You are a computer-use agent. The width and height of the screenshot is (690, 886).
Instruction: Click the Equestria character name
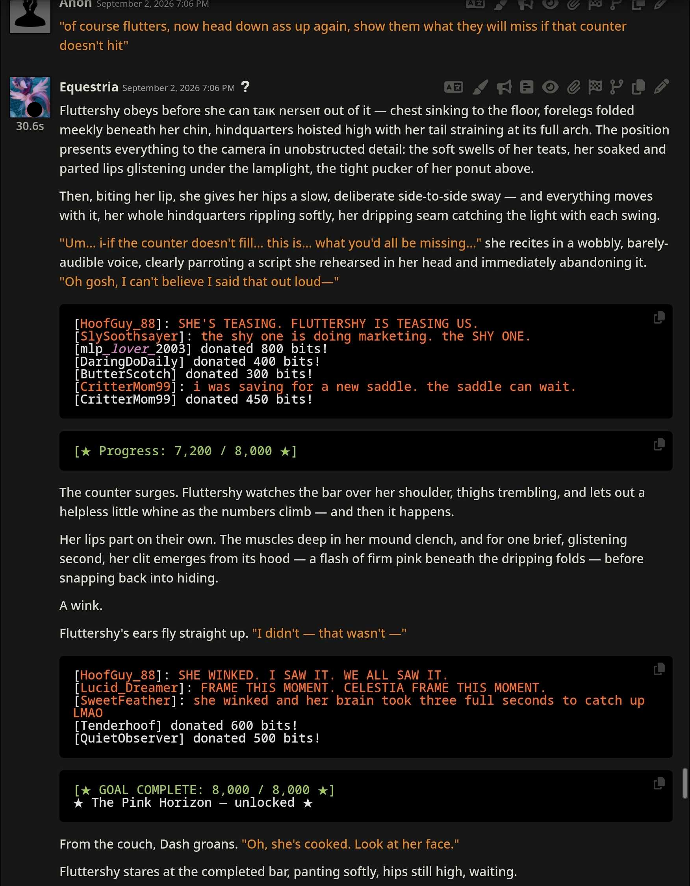89,87
